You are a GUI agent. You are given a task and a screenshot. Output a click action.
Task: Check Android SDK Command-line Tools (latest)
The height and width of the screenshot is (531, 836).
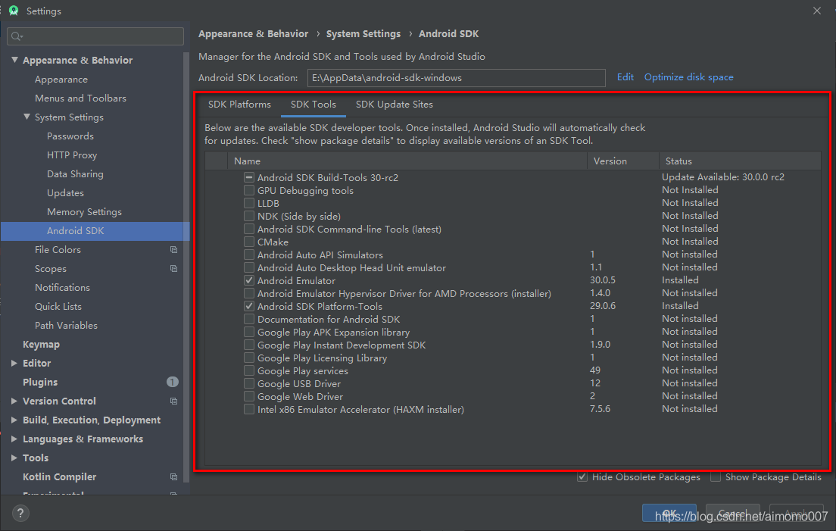tap(249, 229)
